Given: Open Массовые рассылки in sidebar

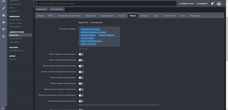Looking at the screenshot, I should [x=16, y=51].
